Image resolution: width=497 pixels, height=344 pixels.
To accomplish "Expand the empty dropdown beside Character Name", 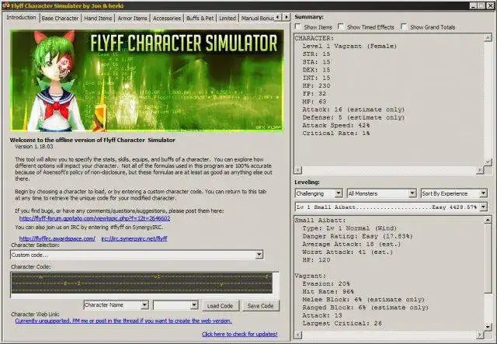I will pos(176,305).
